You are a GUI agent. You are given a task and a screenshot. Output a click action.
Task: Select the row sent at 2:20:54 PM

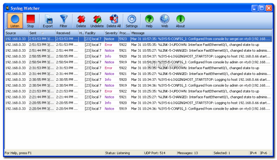coord(138,109)
